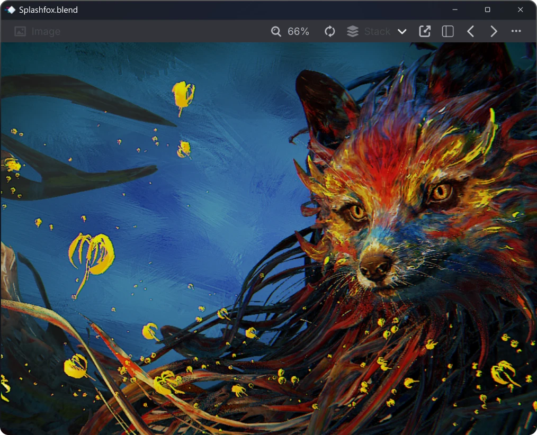
Task: Click the Splashfox.blend title text
Action: point(48,10)
